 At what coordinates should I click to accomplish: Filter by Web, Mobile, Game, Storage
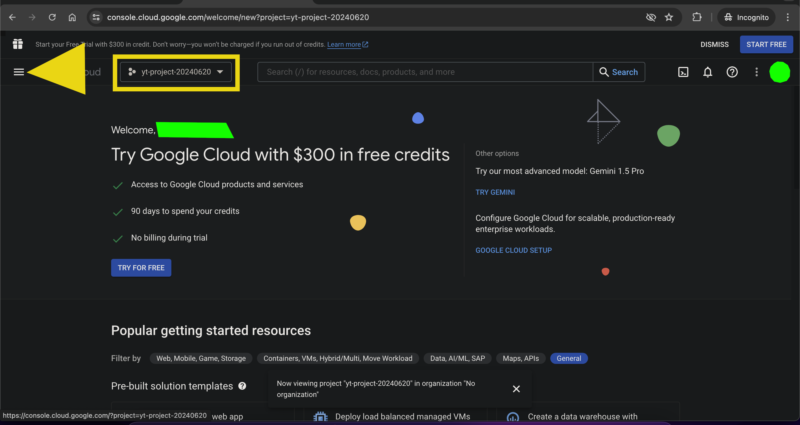pos(201,359)
